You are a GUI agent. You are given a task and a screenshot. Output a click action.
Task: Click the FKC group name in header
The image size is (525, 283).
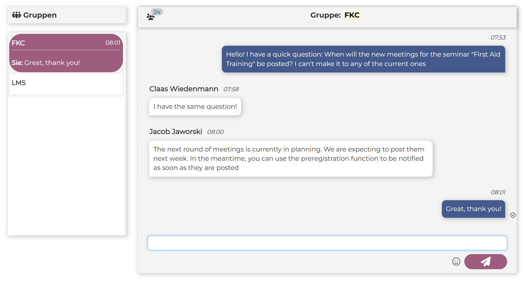pos(352,15)
